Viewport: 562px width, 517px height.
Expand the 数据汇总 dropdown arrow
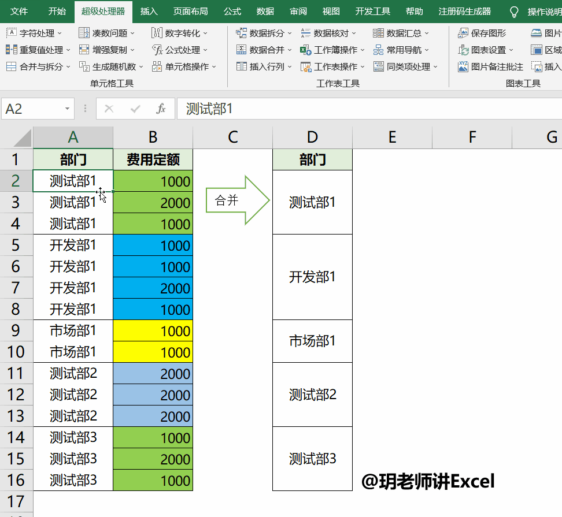pos(427,34)
